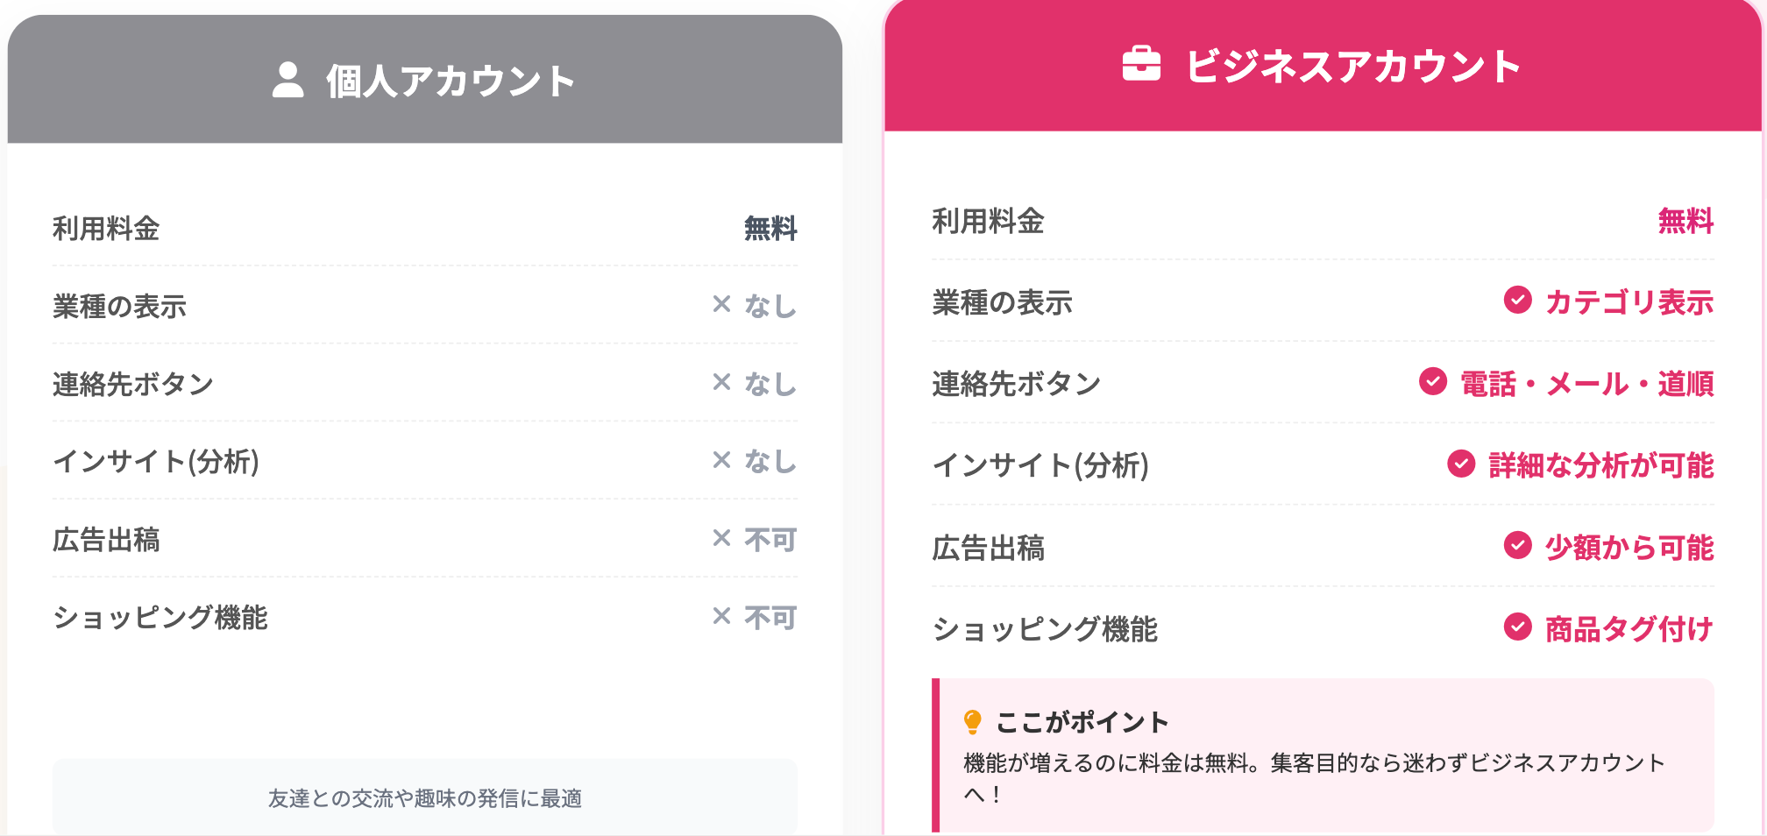The width and height of the screenshot is (1767, 836).
Task: Click the checkmark icon next to 電話・メール・道順
Action: (x=1432, y=382)
